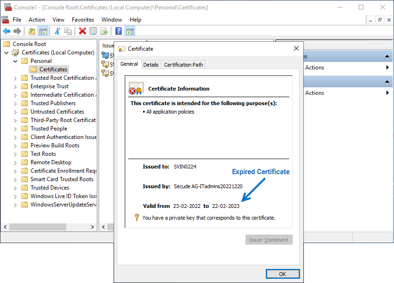Collapse the Personal folder node
394x283 pixels.
15,61
